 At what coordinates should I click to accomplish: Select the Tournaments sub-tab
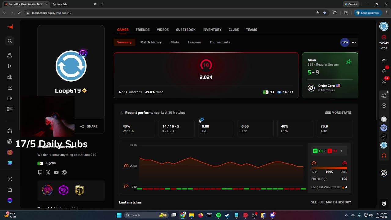point(220,42)
